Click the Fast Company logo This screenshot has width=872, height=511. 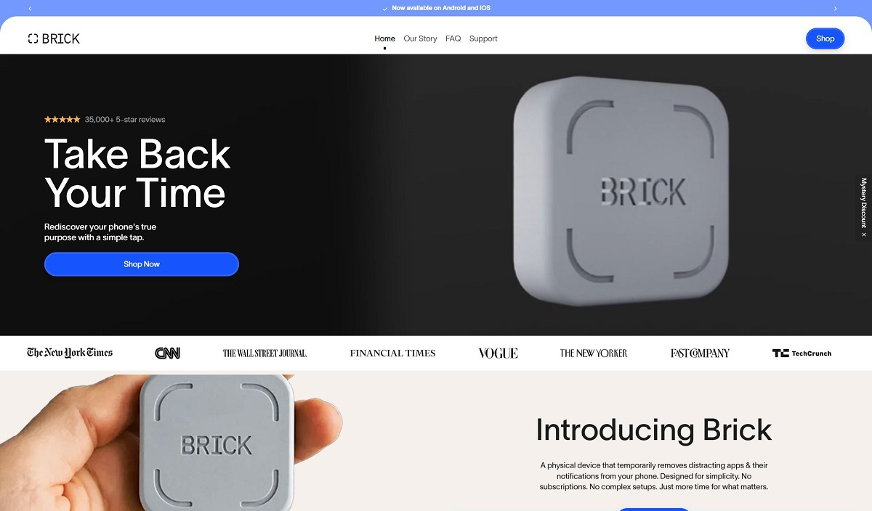[700, 353]
